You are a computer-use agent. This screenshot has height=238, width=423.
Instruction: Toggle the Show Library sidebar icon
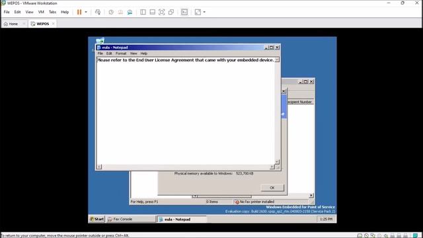click(x=143, y=12)
